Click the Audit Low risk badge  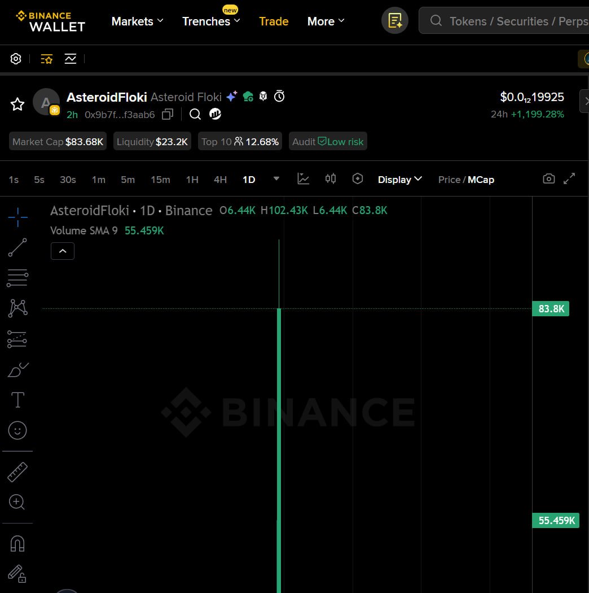tap(328, 141)
